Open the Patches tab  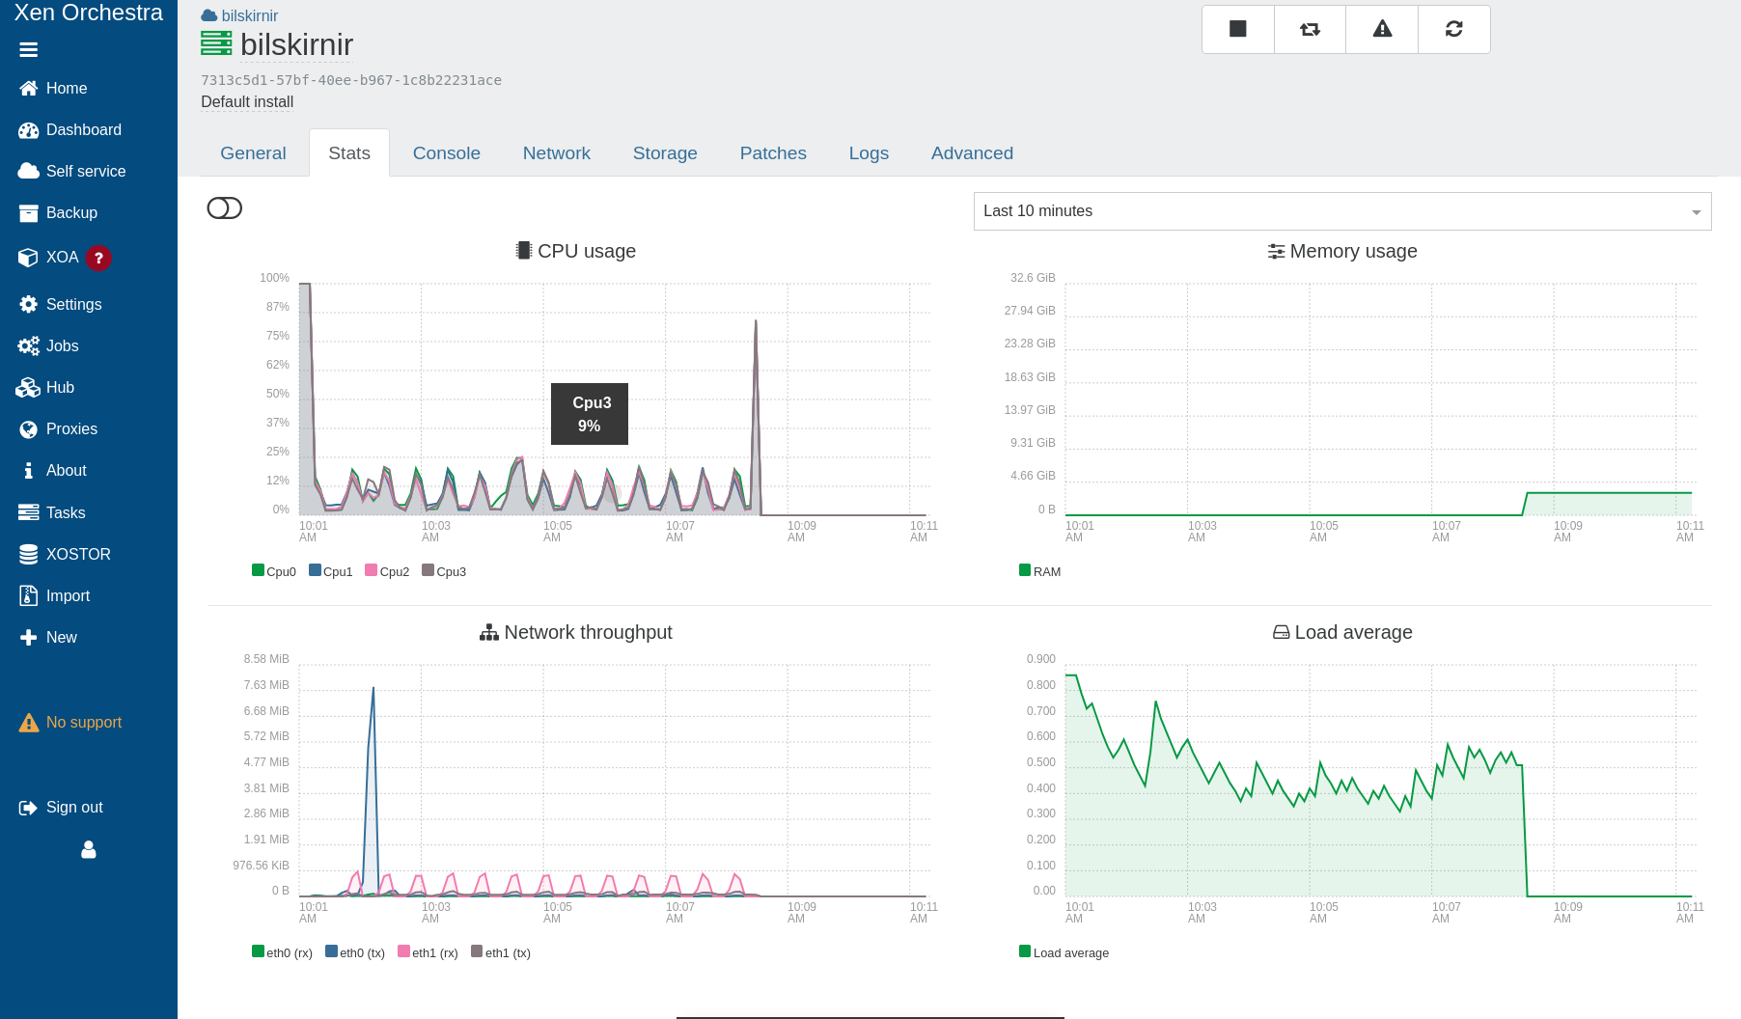(773, 152)
